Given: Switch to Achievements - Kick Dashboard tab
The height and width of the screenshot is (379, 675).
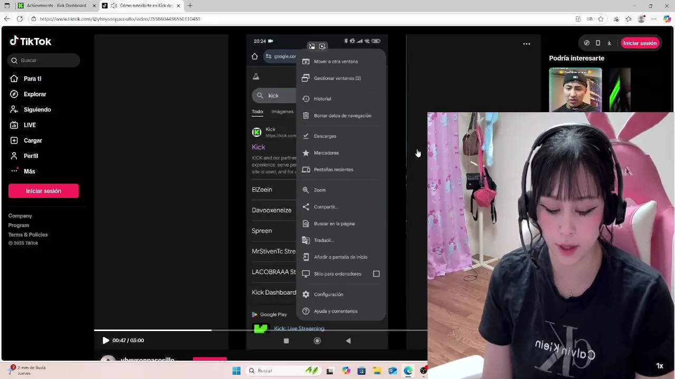Looking at the screenshot, I should pyautogui.click(x=56, y=6).
